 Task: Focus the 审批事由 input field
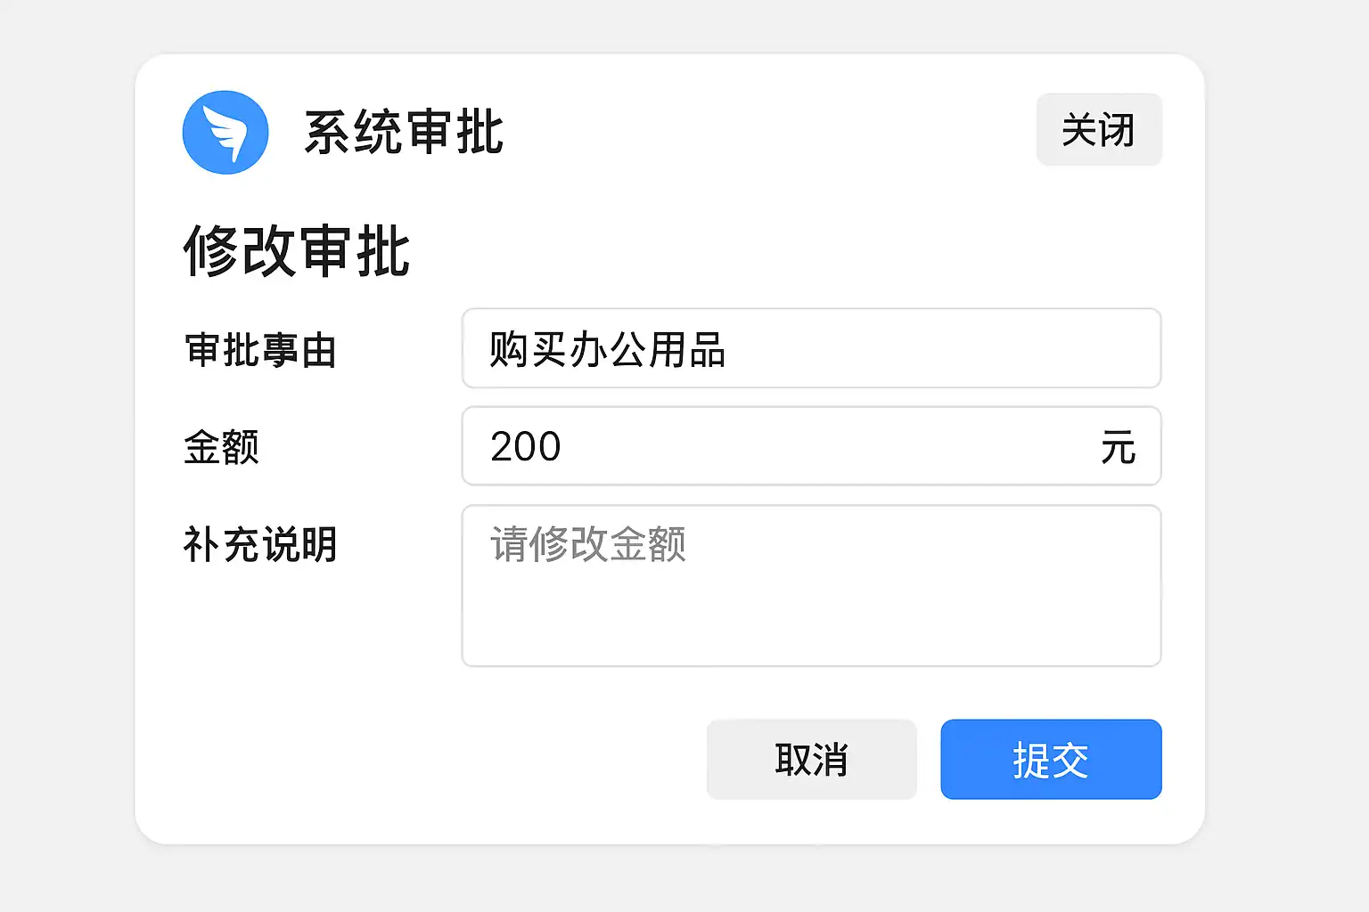click(811, 348)
